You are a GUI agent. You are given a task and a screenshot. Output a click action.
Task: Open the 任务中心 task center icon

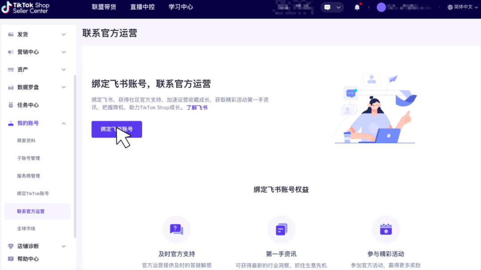click(x=10, y=105)
